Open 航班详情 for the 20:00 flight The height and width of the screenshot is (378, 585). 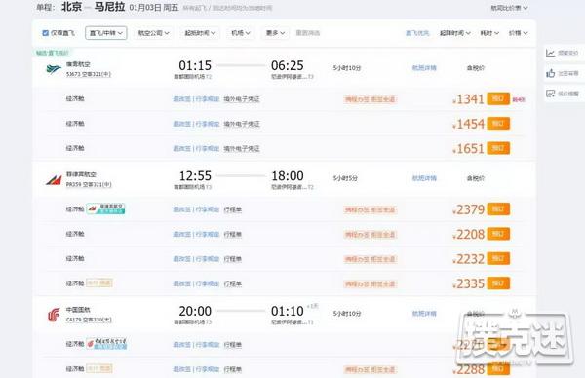pos(424,314)
